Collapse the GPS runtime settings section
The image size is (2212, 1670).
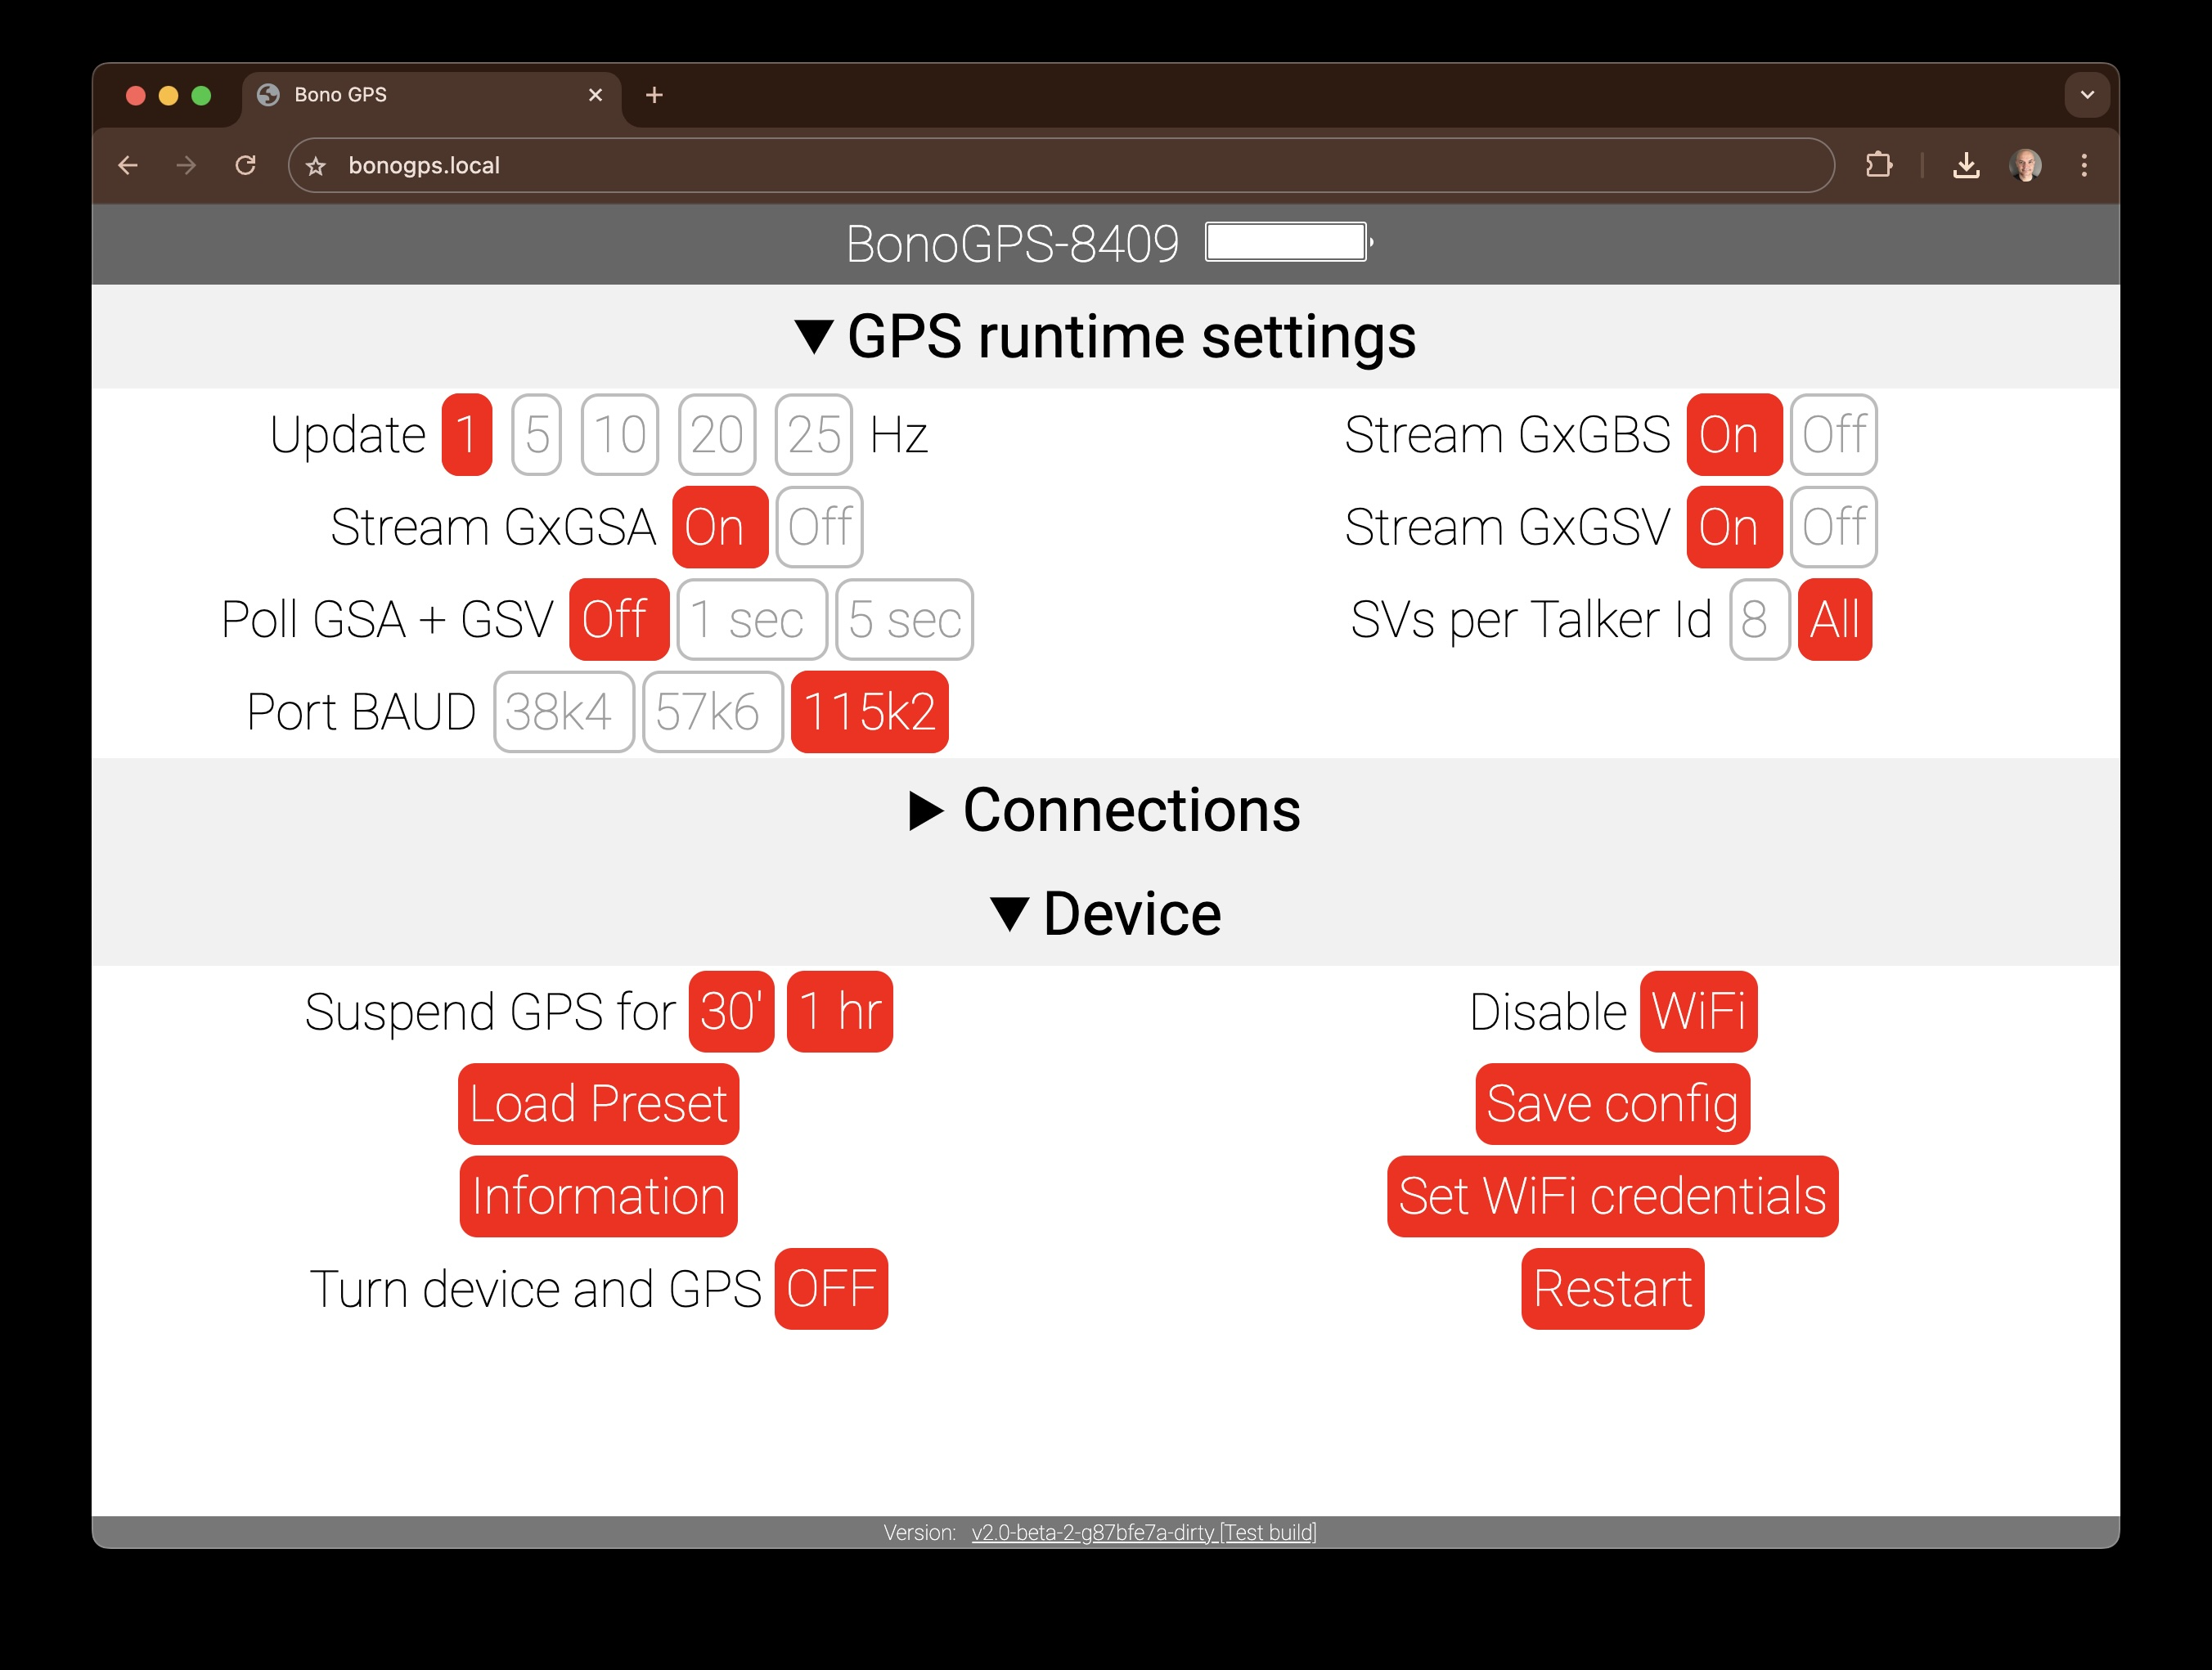pos(1105,337)
